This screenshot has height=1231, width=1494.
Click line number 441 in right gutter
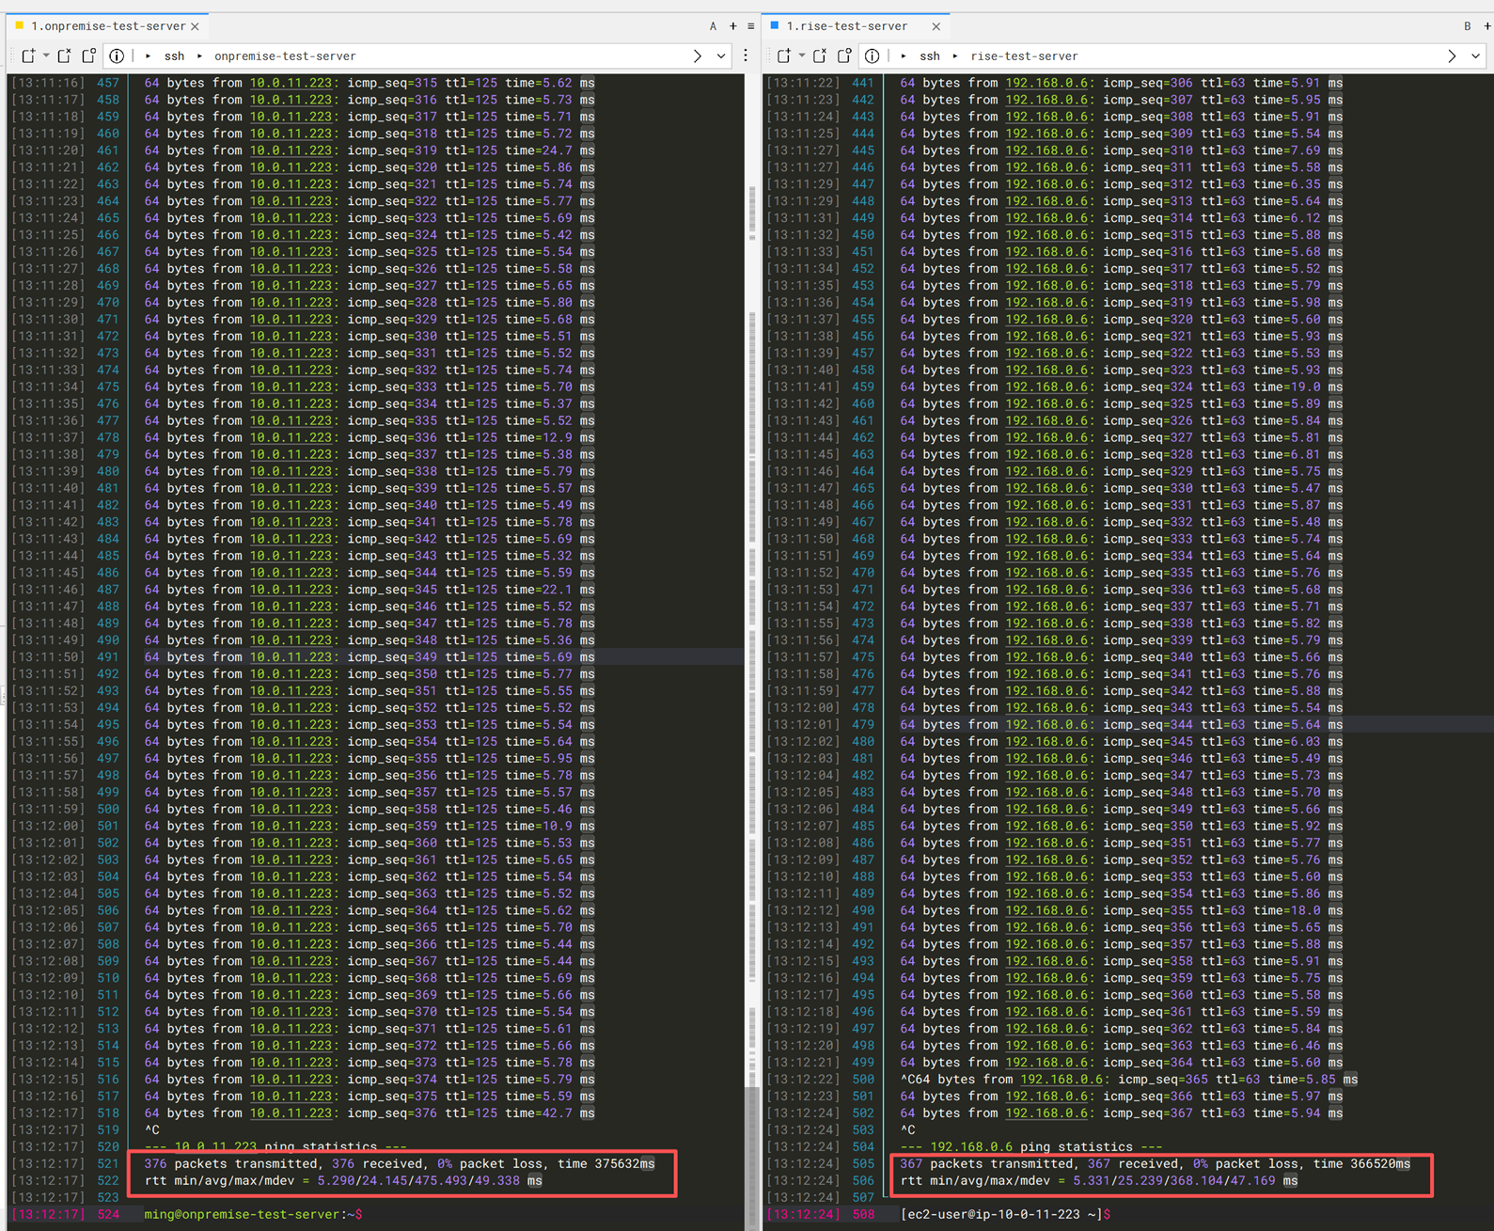tap(862, 83)
